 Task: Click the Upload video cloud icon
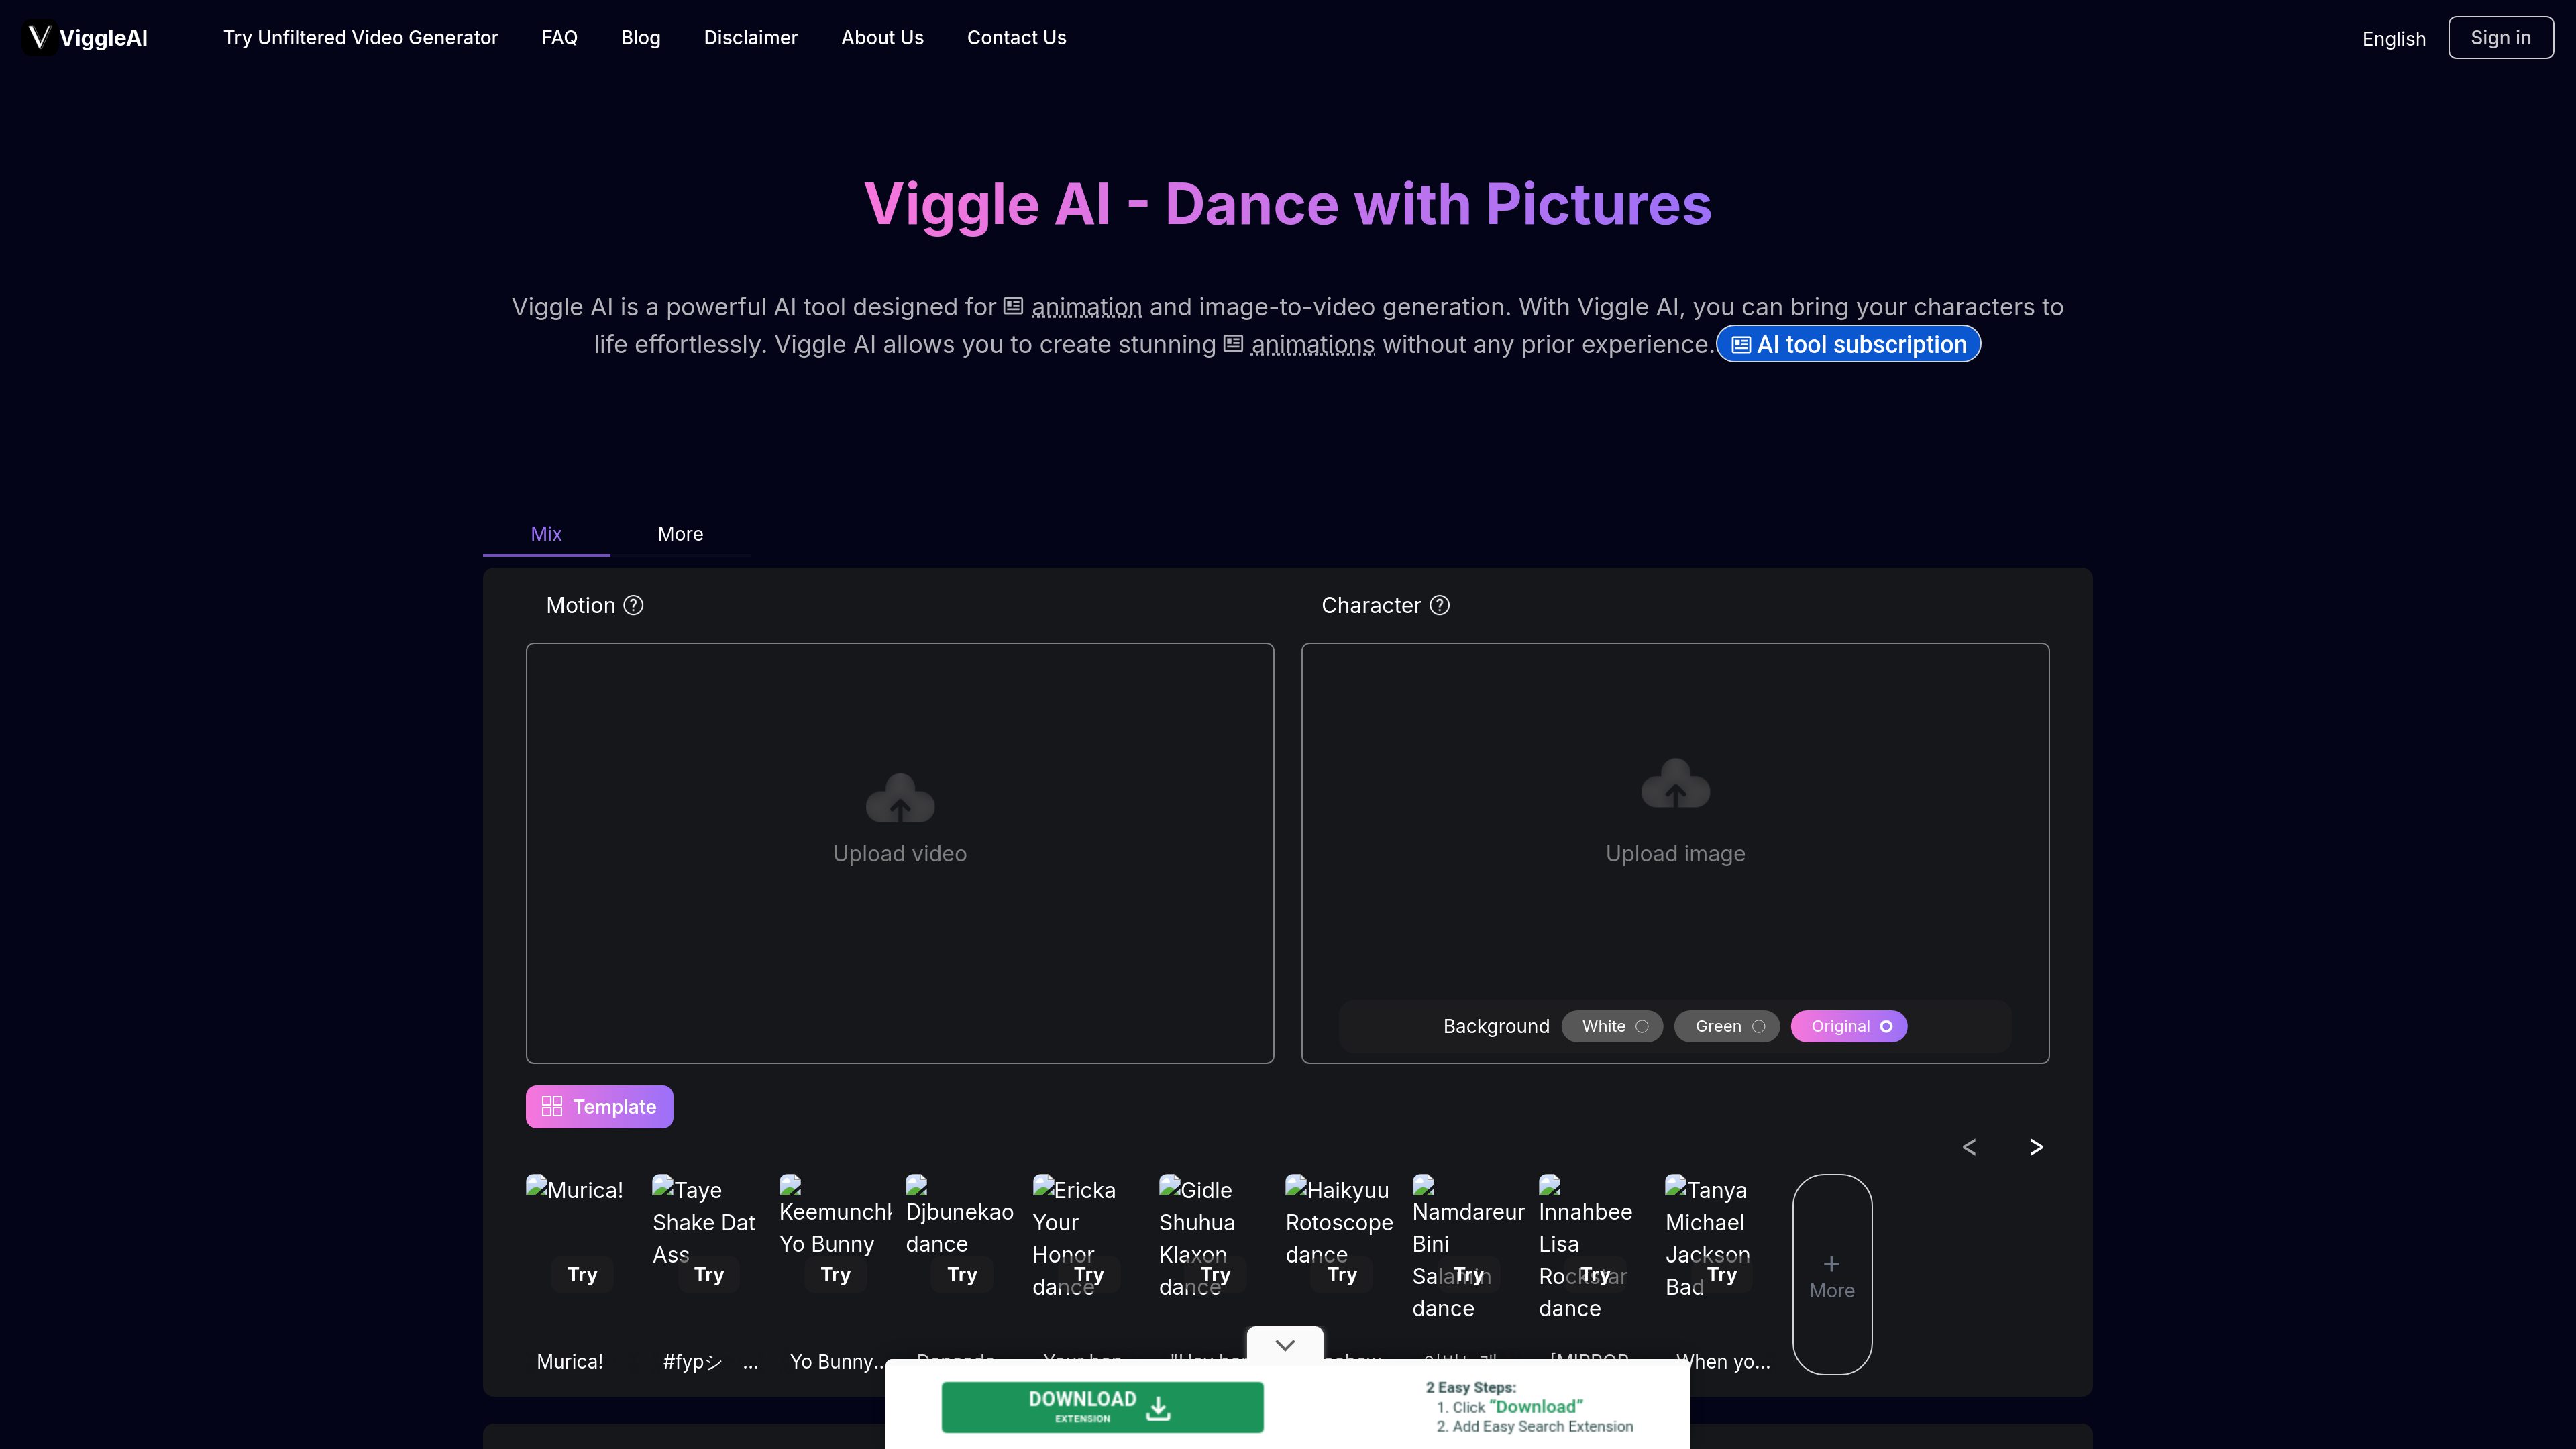(x=900, y=798)
